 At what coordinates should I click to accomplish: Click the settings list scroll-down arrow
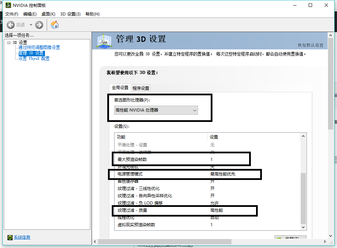coord(303,227)
